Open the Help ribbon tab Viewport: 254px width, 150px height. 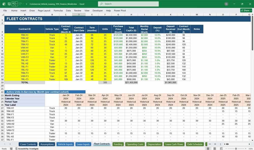point(108,10)
